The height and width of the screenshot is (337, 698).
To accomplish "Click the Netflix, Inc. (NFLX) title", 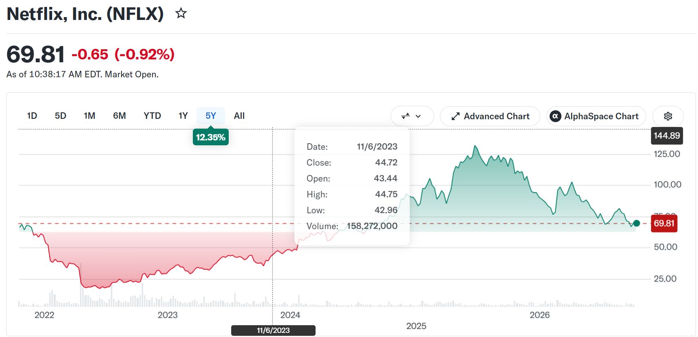I will click(85, 14).
